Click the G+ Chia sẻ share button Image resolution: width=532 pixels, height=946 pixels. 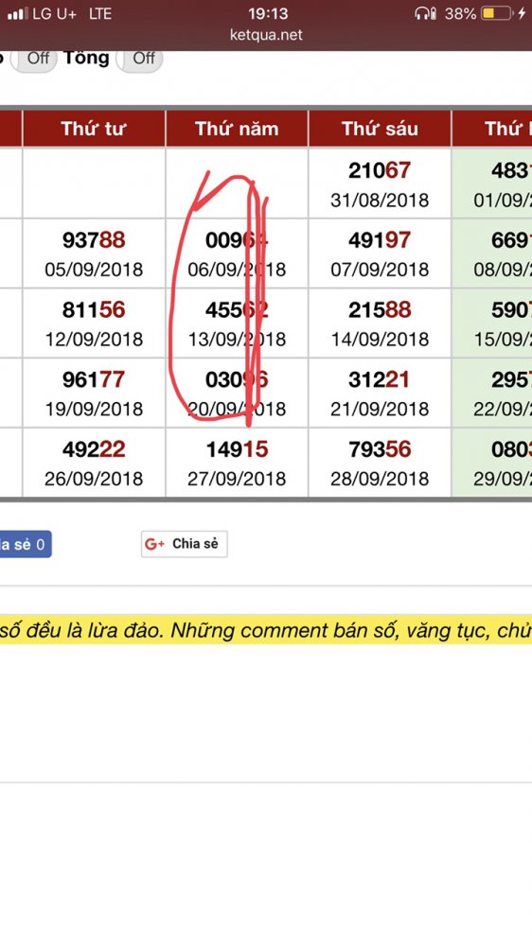[x=185, y=544]
